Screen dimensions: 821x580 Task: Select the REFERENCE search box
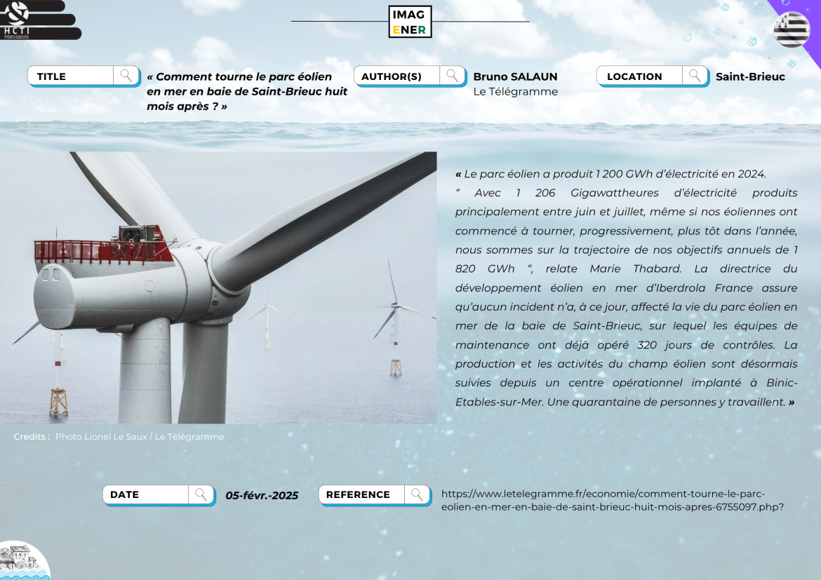(x=375, y=494)
